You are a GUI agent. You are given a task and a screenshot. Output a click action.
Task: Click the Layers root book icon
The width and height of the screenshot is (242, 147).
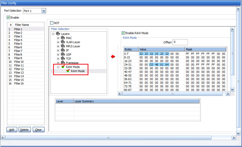coord(58,34)
